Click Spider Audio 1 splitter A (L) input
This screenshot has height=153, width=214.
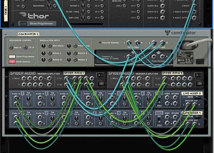click(x=66, y=78)
